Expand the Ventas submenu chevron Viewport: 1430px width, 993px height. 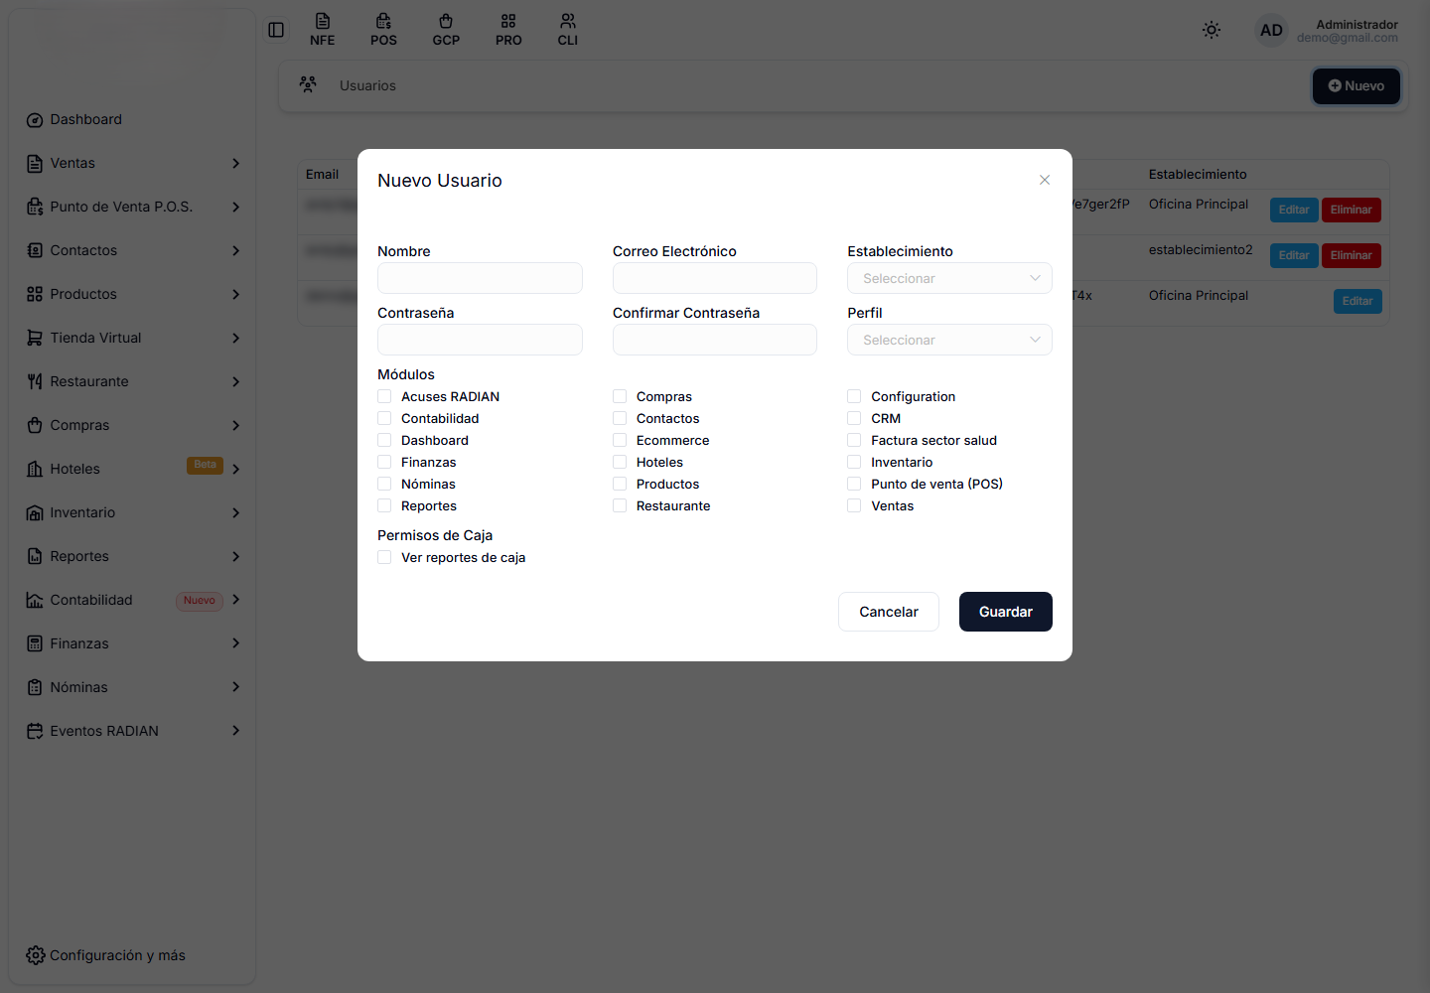point(235,163)
